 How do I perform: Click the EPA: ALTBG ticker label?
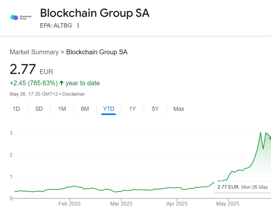coord(56,26)
